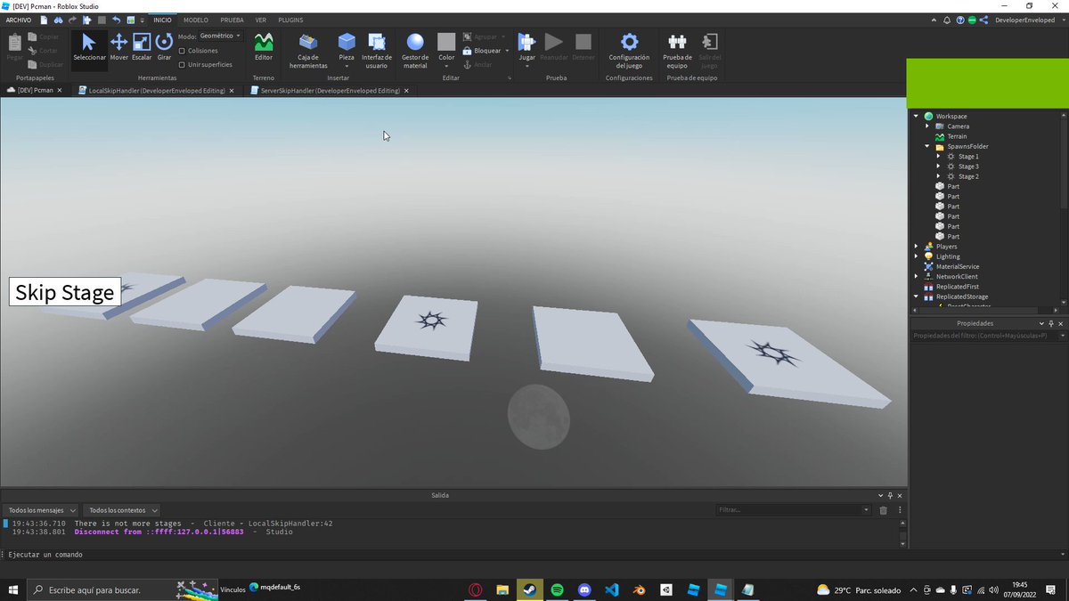Start Prueba de equipo

pos(677,51)
